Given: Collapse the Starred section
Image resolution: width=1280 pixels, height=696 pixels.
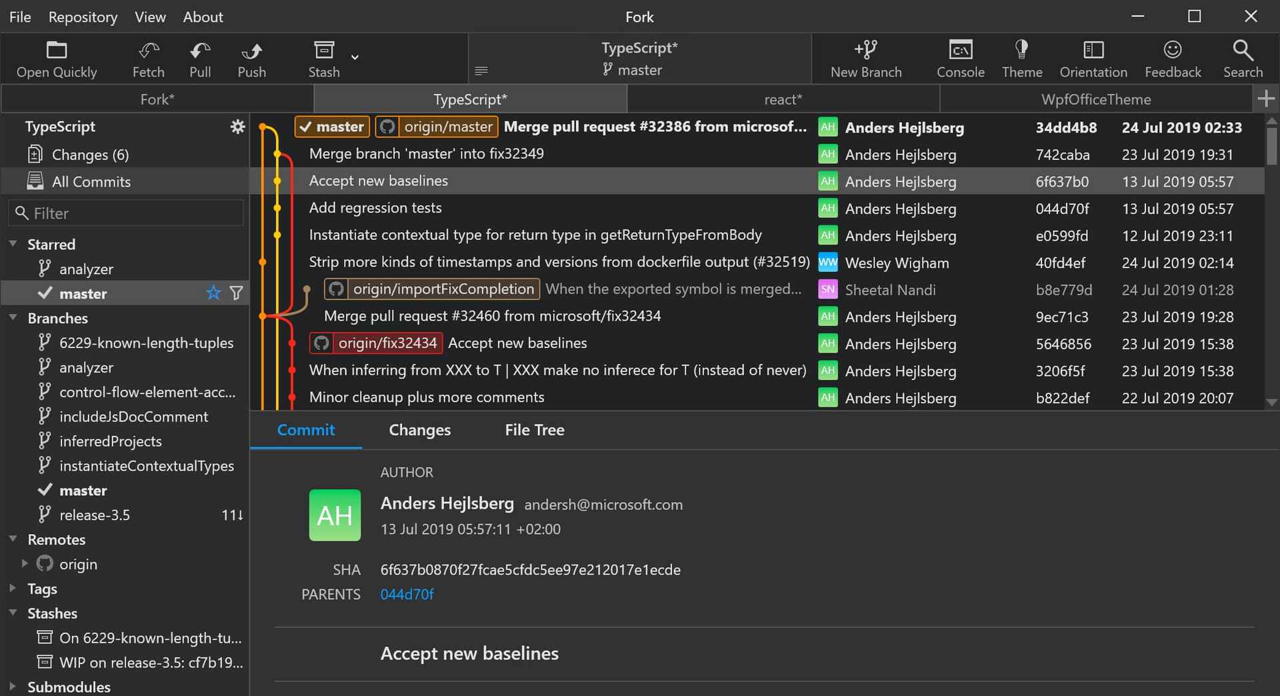Looking at the screenshot, I should (13, 243).
